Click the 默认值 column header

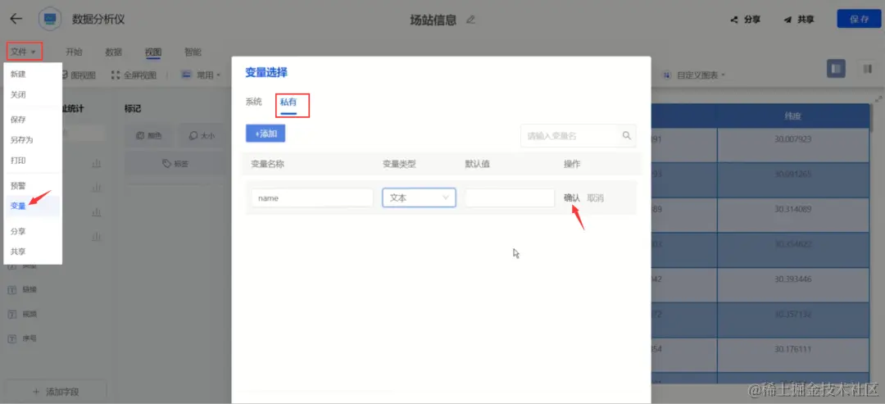coord(478,164)
